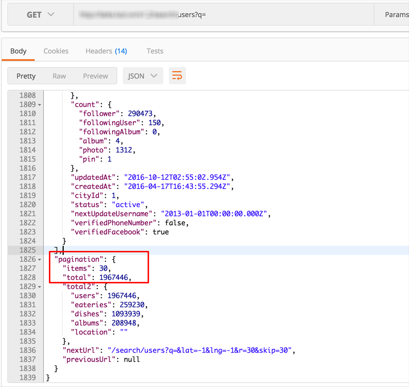The height and width of the screenshot is (387, 409).
Task: Open the GET request method dropdown
Action: click(x=40, y=15)
